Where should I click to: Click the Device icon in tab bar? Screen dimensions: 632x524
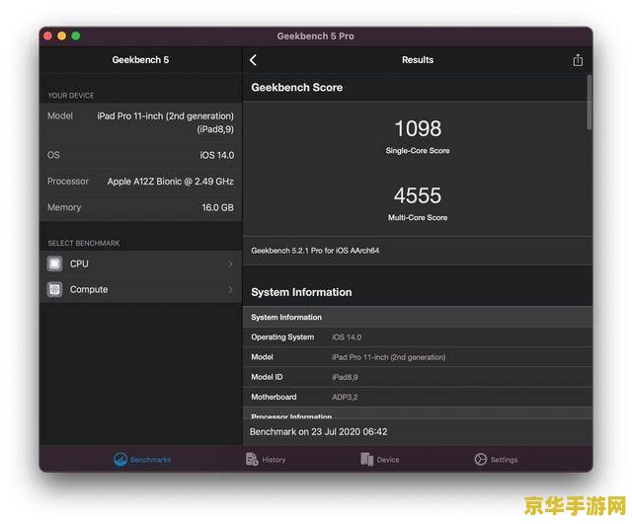pyautogui.click(x=366, y=459)
